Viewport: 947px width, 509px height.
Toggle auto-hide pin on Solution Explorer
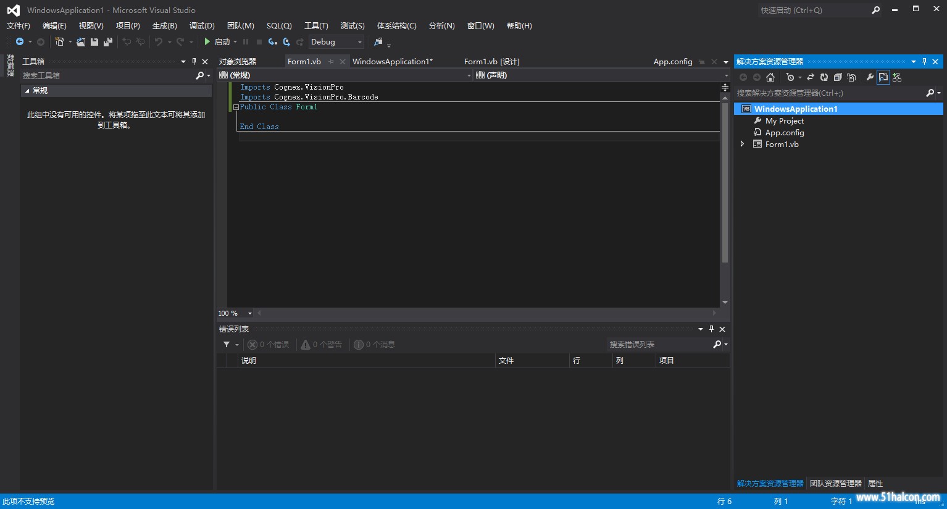click(x=924, y=61)
